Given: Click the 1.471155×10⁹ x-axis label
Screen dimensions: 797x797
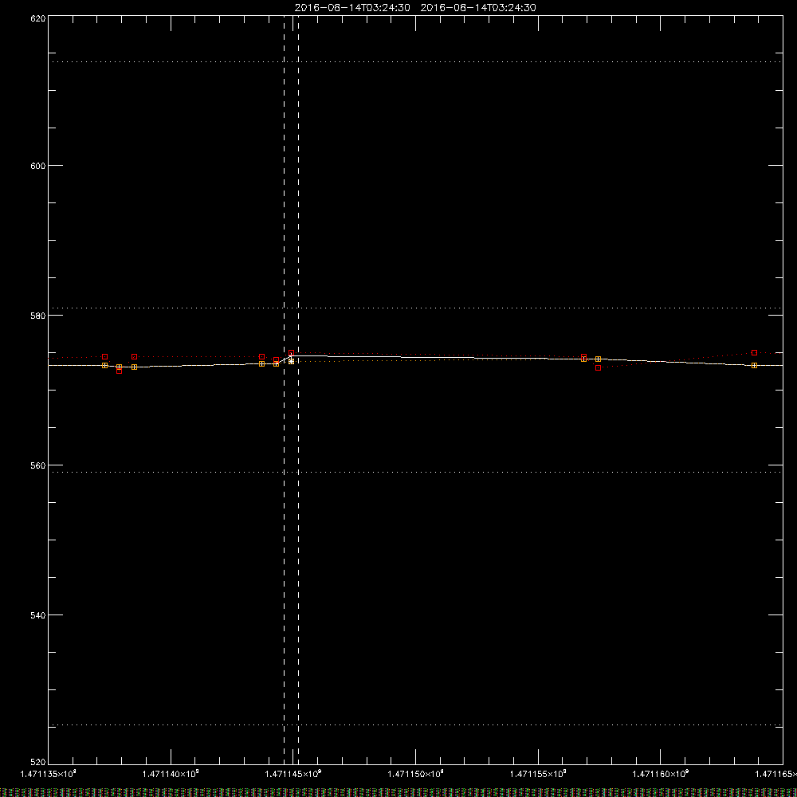Looking at the screenshot, I should click(x=538, y=774).
